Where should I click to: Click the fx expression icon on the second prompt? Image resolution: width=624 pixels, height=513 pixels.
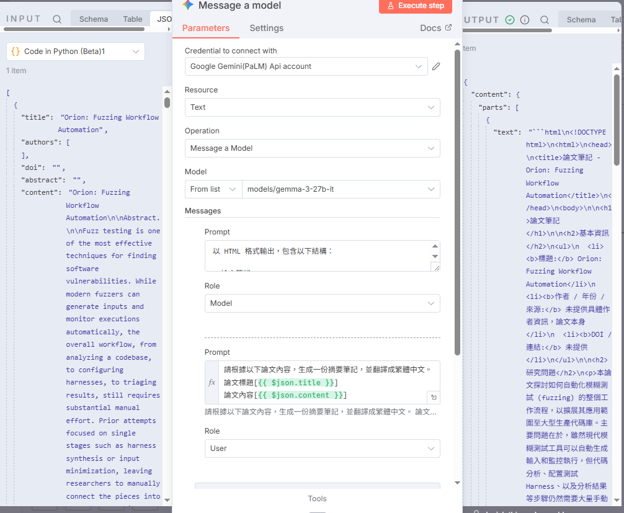(212, 383)
